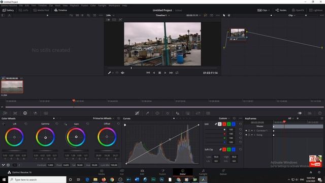Viewport: 325px width, 183px height.
Task: Toggle the Timeline panel button
Action: coord(60,10)
